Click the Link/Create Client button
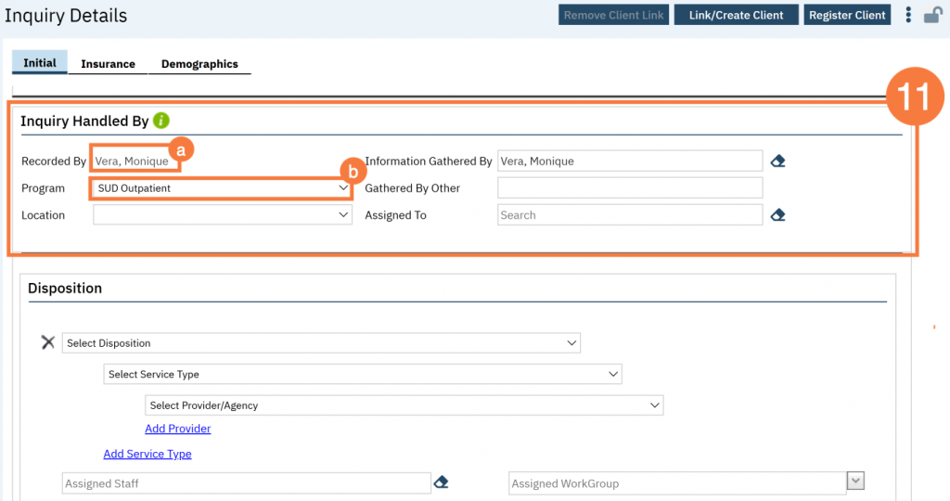This screenshot has height=501, width=950. [x=736, y=15]
